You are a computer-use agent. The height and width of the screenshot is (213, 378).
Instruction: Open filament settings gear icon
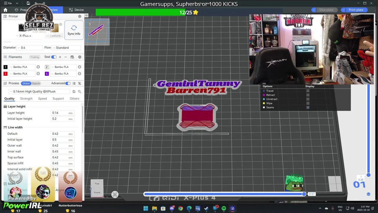tap(79, 57)
